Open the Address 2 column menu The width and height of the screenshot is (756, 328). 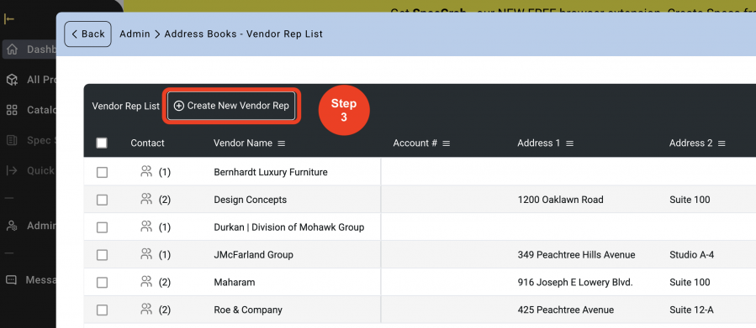(722, 143)
